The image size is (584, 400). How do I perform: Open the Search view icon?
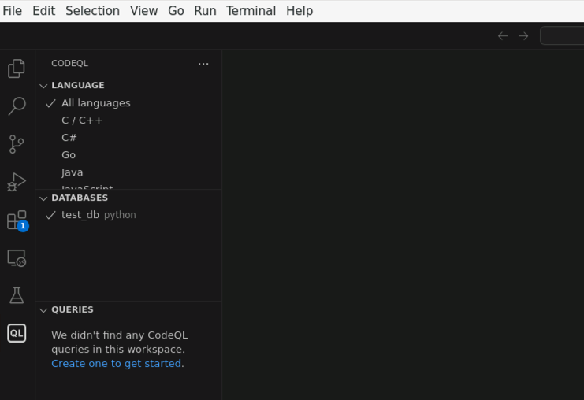point(17,106)
